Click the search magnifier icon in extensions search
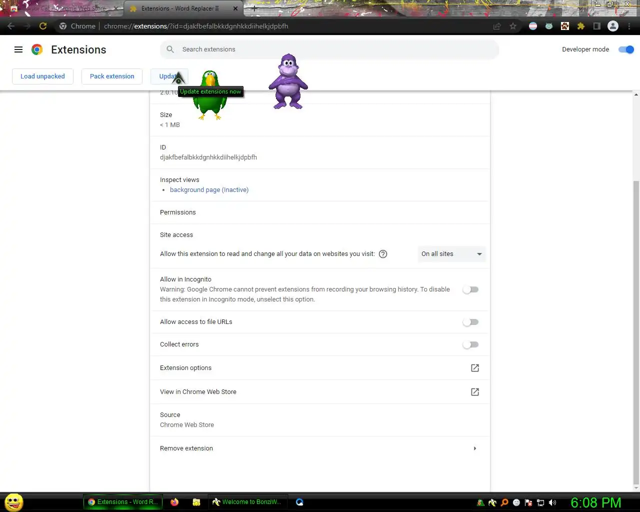 pyautogui.click(x=170, y=49)
